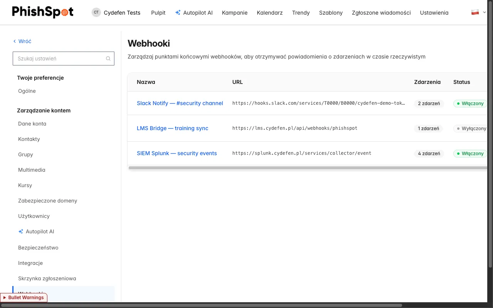Click the splunk.cydefen.pl webhook URL
493x308 pixels.
(x=302, y=153)
